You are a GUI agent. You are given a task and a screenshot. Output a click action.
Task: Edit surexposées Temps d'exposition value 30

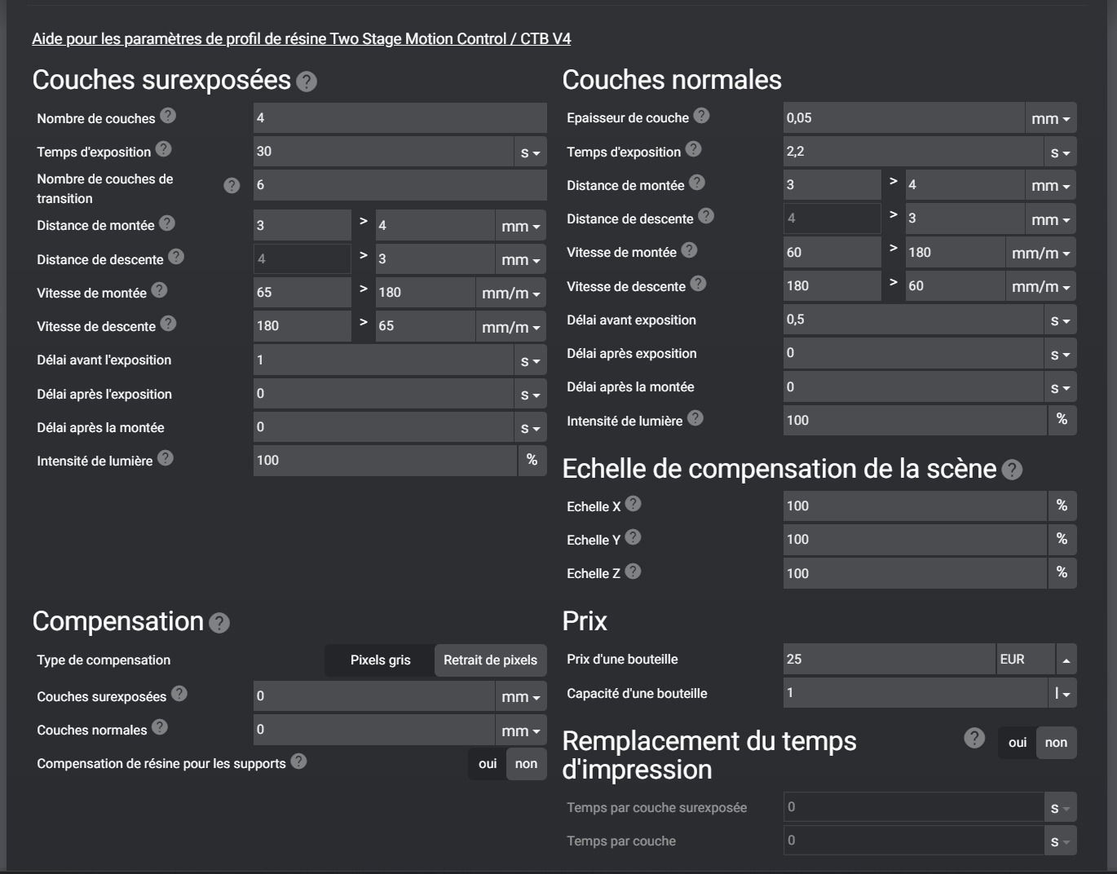tap(383, 152)
